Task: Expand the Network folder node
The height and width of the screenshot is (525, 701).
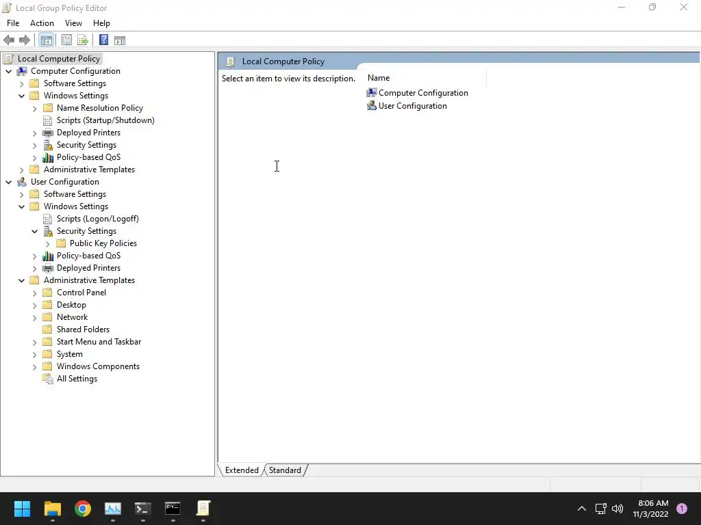Action: click(34, 317)
